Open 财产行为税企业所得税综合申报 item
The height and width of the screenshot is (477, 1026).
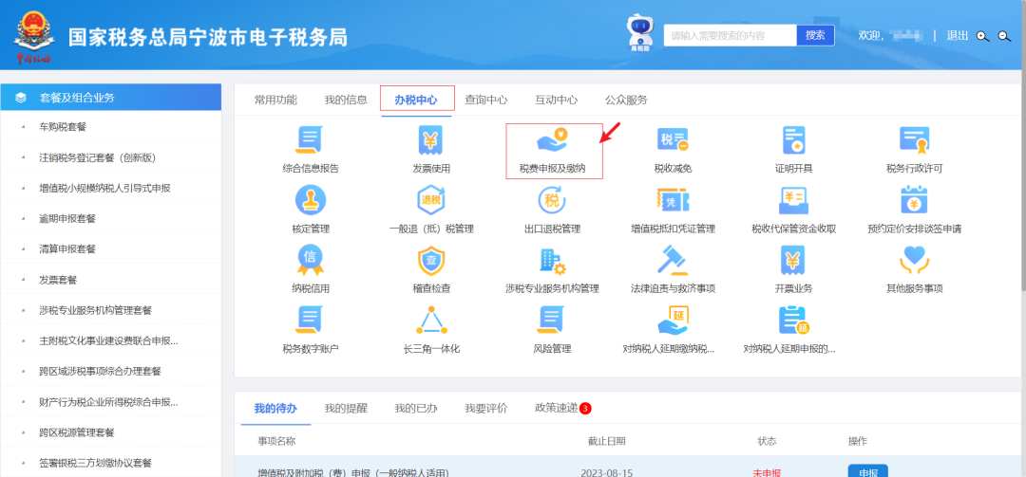pyautogui.click(x=110, y=401)
